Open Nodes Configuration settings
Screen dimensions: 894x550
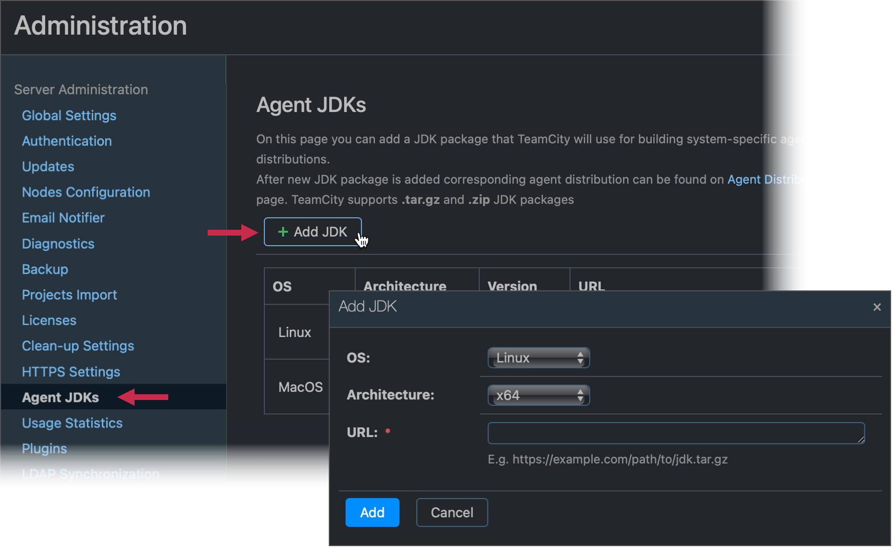coord(86,192)
